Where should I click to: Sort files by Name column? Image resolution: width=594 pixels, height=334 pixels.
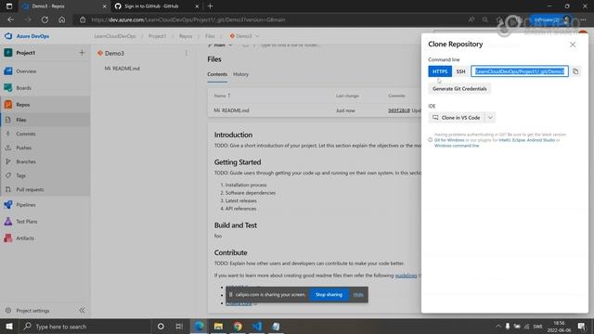[222, 96]
